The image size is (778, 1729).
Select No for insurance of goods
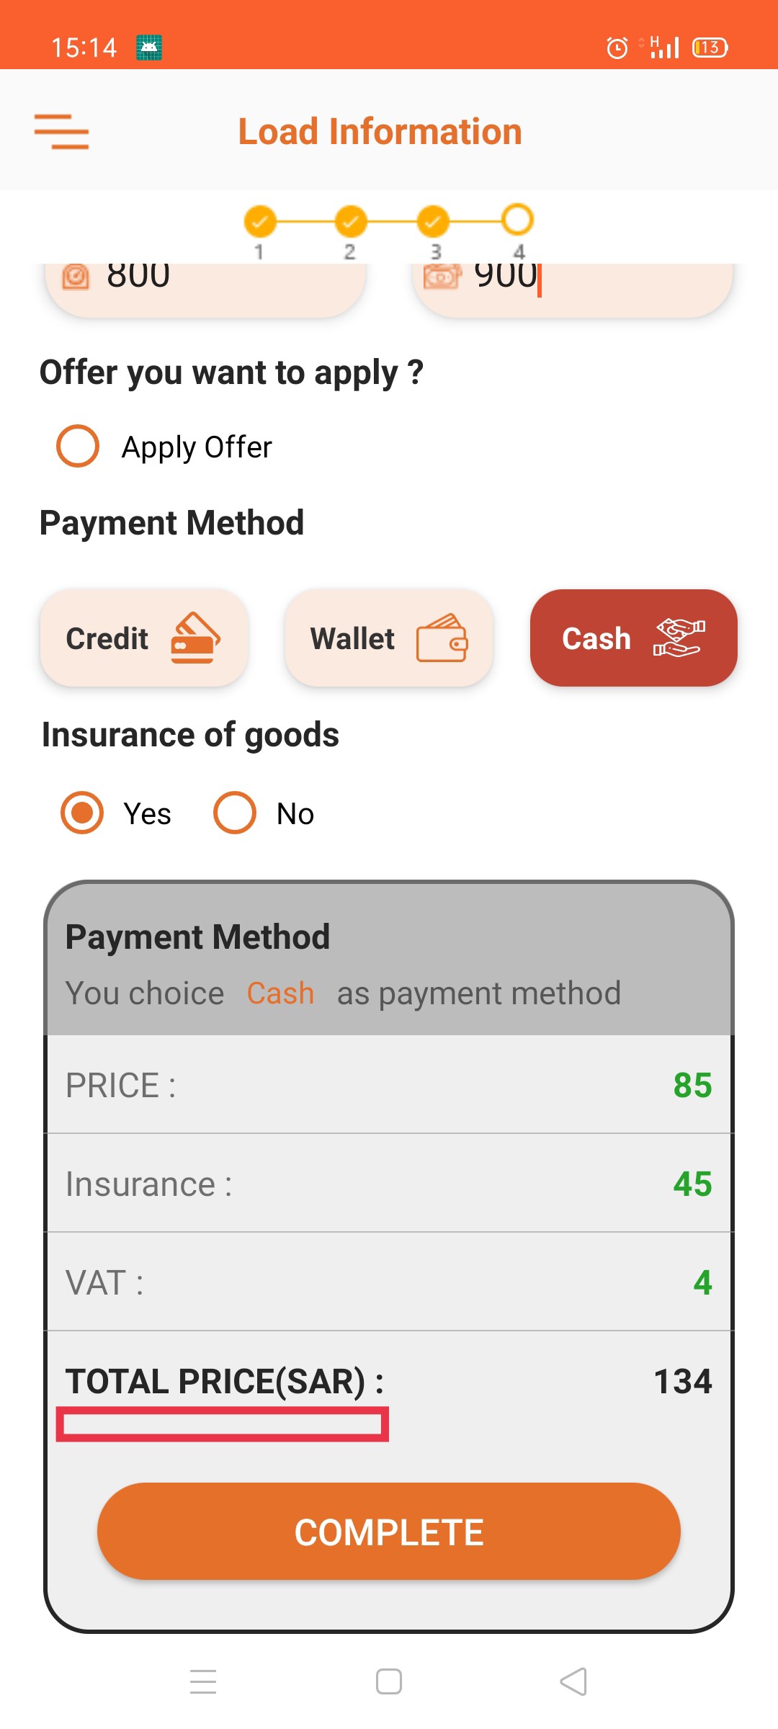pyautogui.click(x=235, y=813)
